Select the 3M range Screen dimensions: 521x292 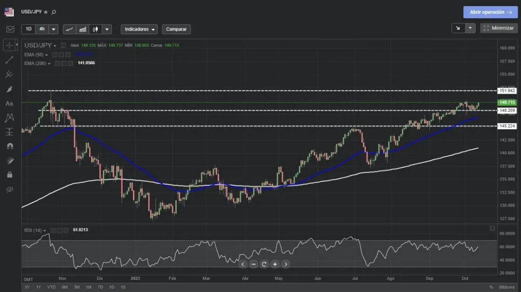pyautogui.click(x=76, y=287)
